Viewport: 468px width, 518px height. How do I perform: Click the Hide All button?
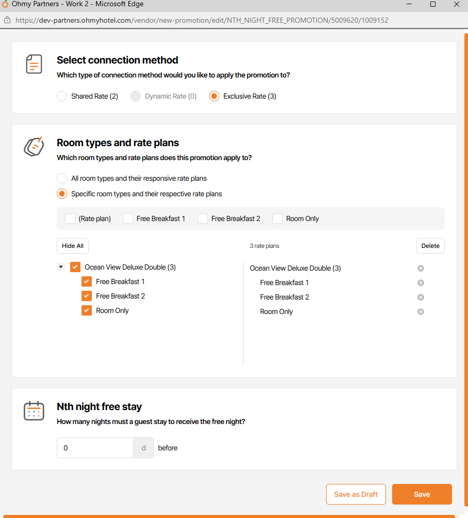(x=73, y=246)
